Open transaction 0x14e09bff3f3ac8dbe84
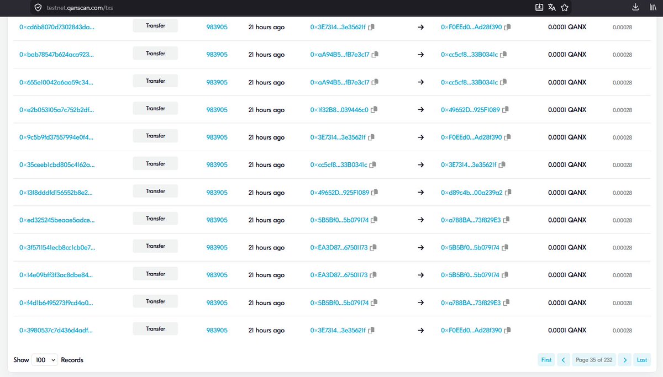Screen dimensions: 663x377 (x=57, y=275)
